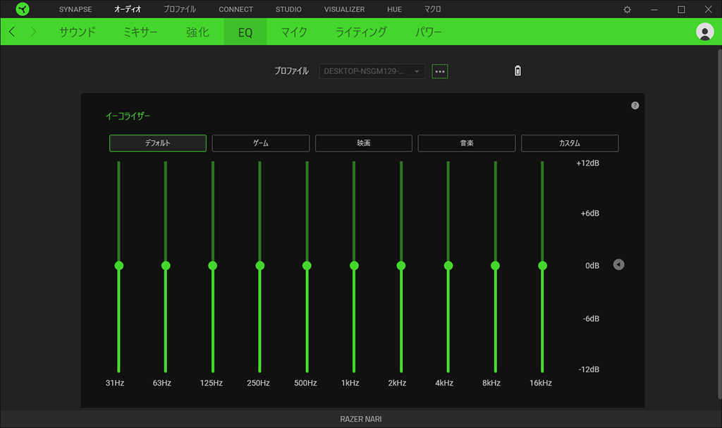The image size is (722, 428).
Task: Open the equalizer help question mark
Action: pos(635,106)
